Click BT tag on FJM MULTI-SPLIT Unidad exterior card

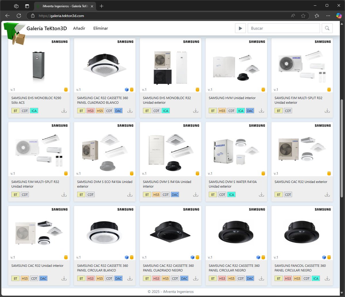point(279,111)
